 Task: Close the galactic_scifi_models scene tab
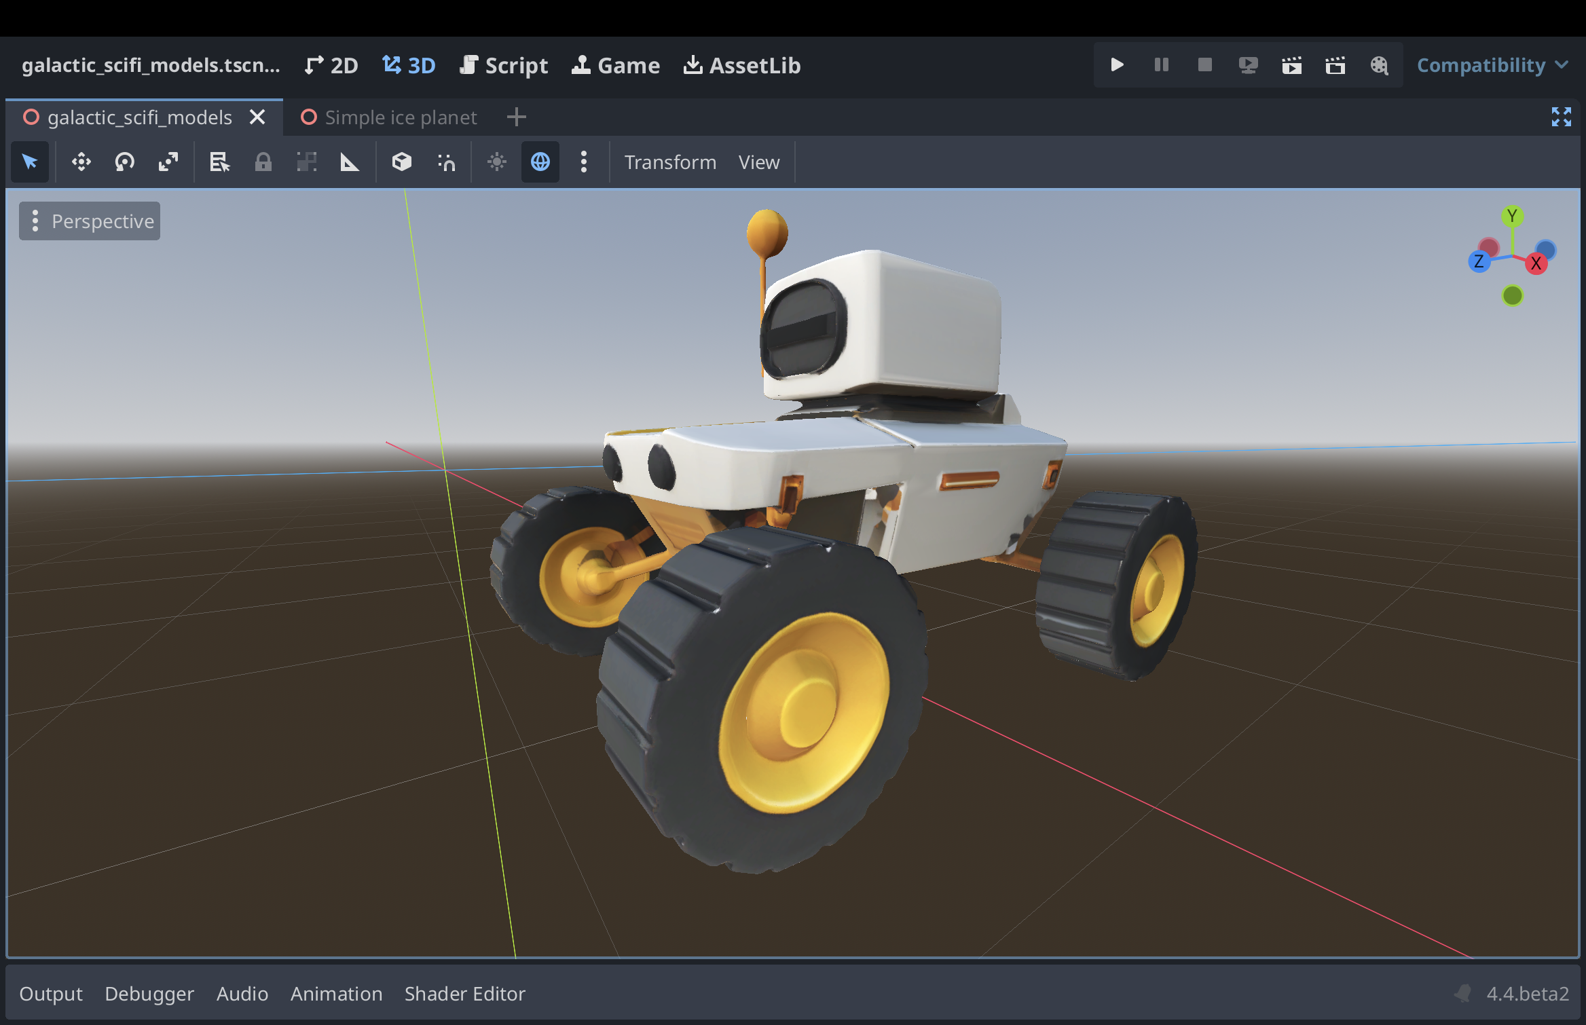click(257, 117)
